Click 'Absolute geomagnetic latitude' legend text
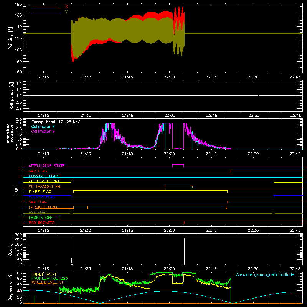The height and width of the screenshot is (307, 307). [265, 274]
